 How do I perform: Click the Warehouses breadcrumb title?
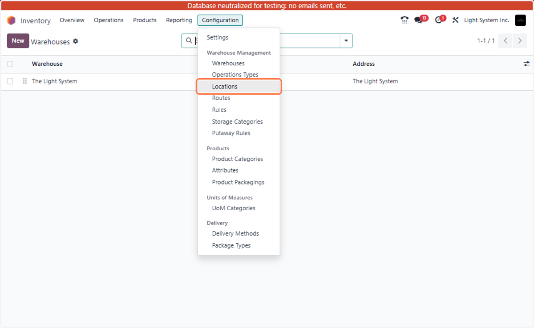pos(50,42)
